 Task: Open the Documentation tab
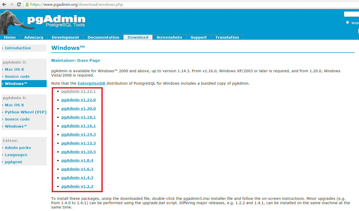pos(103,37)
